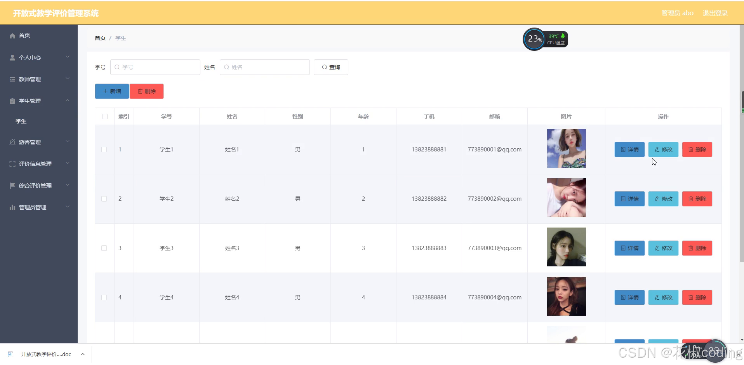Click the list icon beside 教师管理

(x=12, y=79)
